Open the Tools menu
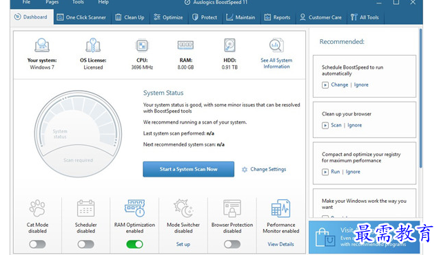This screenshot has width=439, height=255. (78, 2)
